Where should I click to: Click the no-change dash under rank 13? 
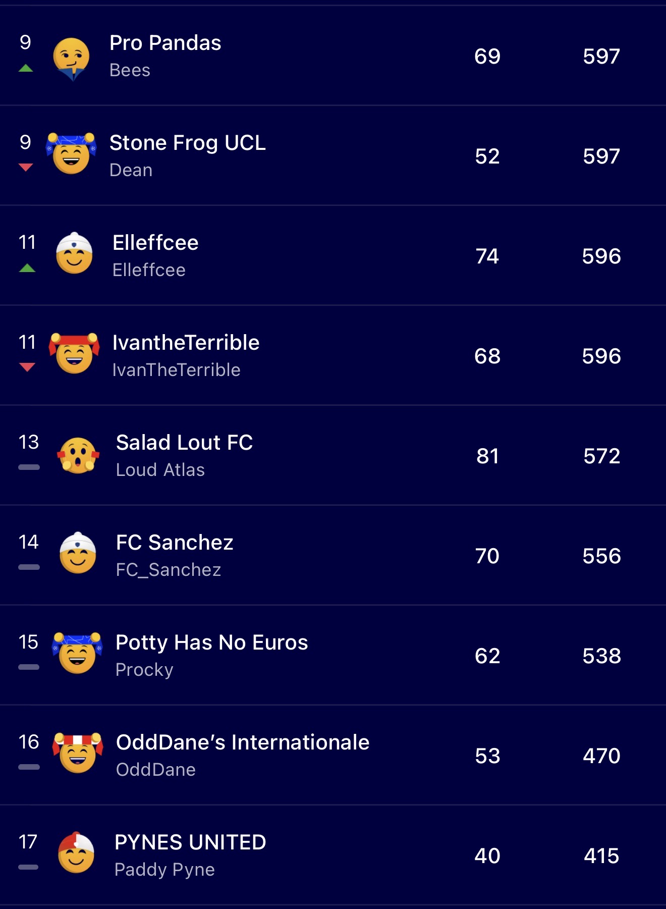(29, 467)
